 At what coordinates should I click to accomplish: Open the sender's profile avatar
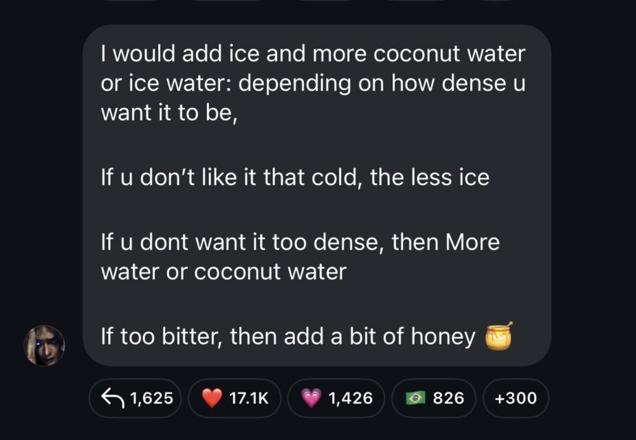(x=44, y=345)
